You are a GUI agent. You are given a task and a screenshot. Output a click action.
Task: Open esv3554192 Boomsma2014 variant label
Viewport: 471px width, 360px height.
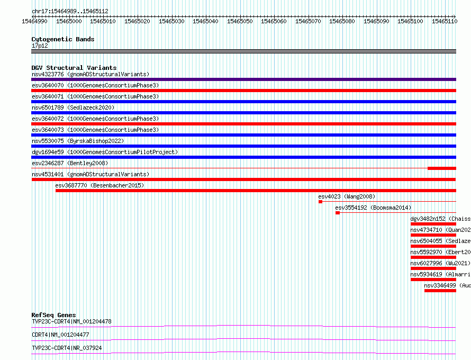(374, 208)
